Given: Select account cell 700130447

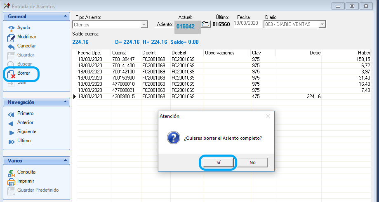Looking at the screenshot, I should (126, 59).
